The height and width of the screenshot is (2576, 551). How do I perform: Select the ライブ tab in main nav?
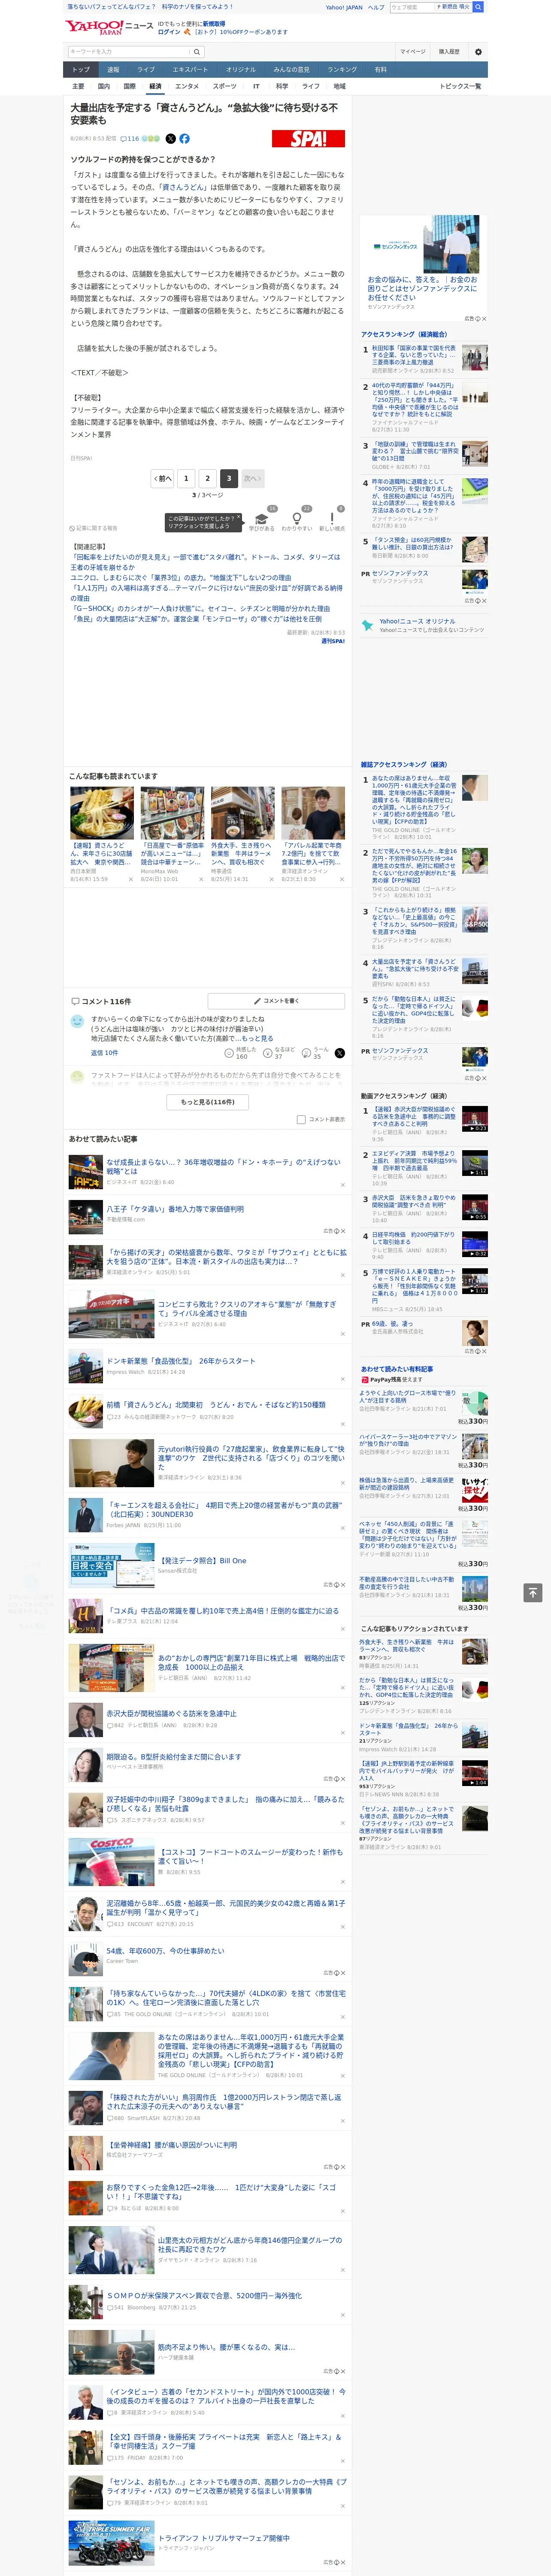click(x=146, y=70)
